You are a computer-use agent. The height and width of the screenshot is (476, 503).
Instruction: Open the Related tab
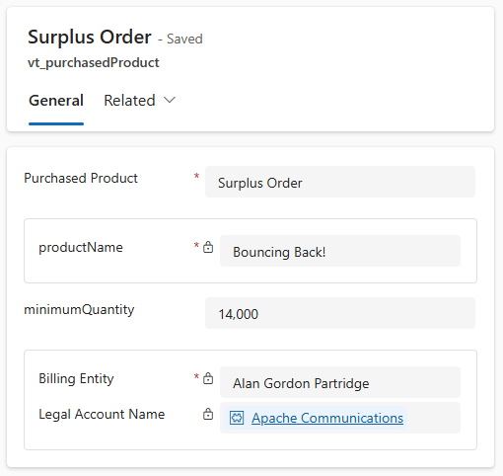pyautogui.click(x=129, y=101)
